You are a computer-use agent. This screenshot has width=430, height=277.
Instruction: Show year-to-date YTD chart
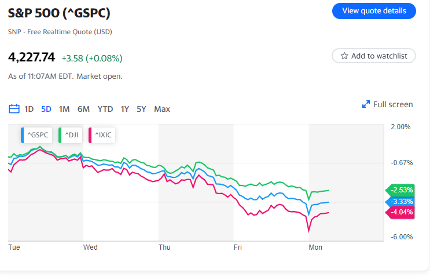[x=105, y=109]
